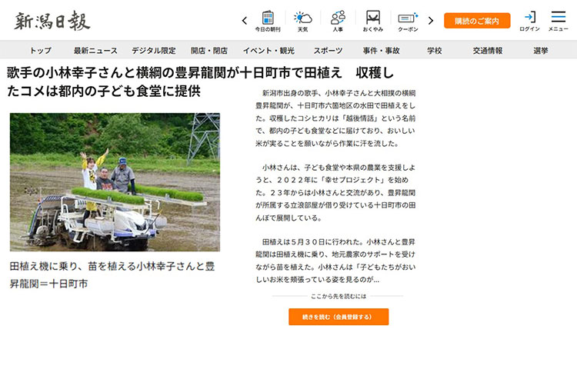Open the hamburger menu (メニュー)
577x369 pixels.
[559, 21]
